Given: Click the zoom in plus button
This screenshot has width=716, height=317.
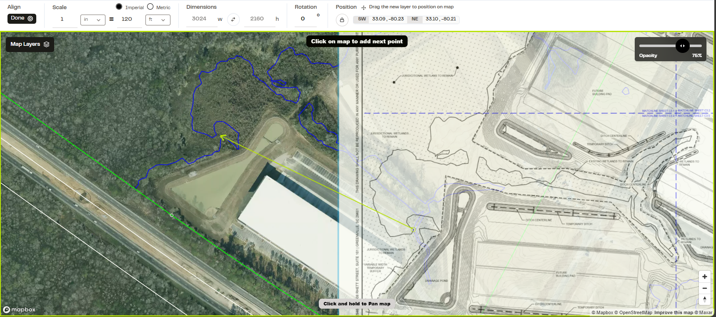Looking at the screenshot, I should click(x=704, y=277).
